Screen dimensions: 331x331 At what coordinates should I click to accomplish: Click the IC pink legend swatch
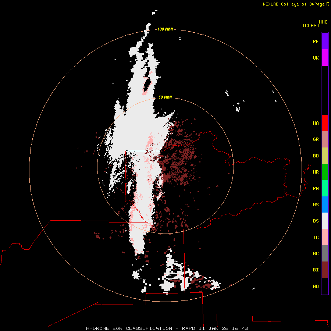pyautogui.click(x=325, y=237)
